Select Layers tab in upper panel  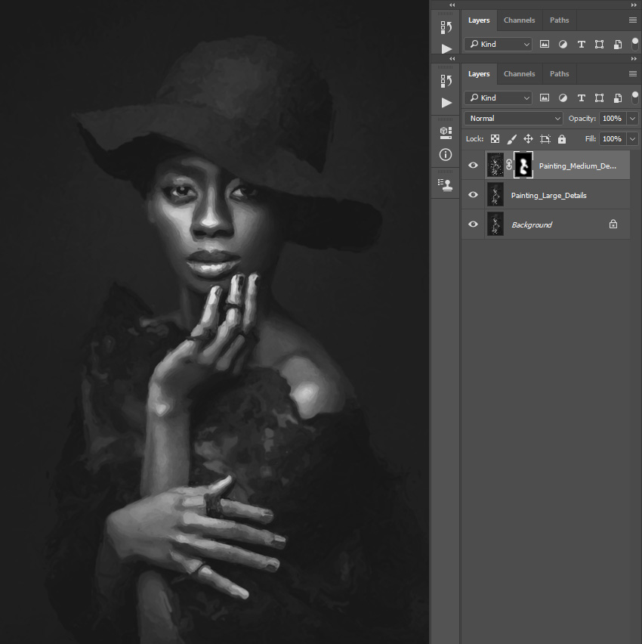point(479,20)
